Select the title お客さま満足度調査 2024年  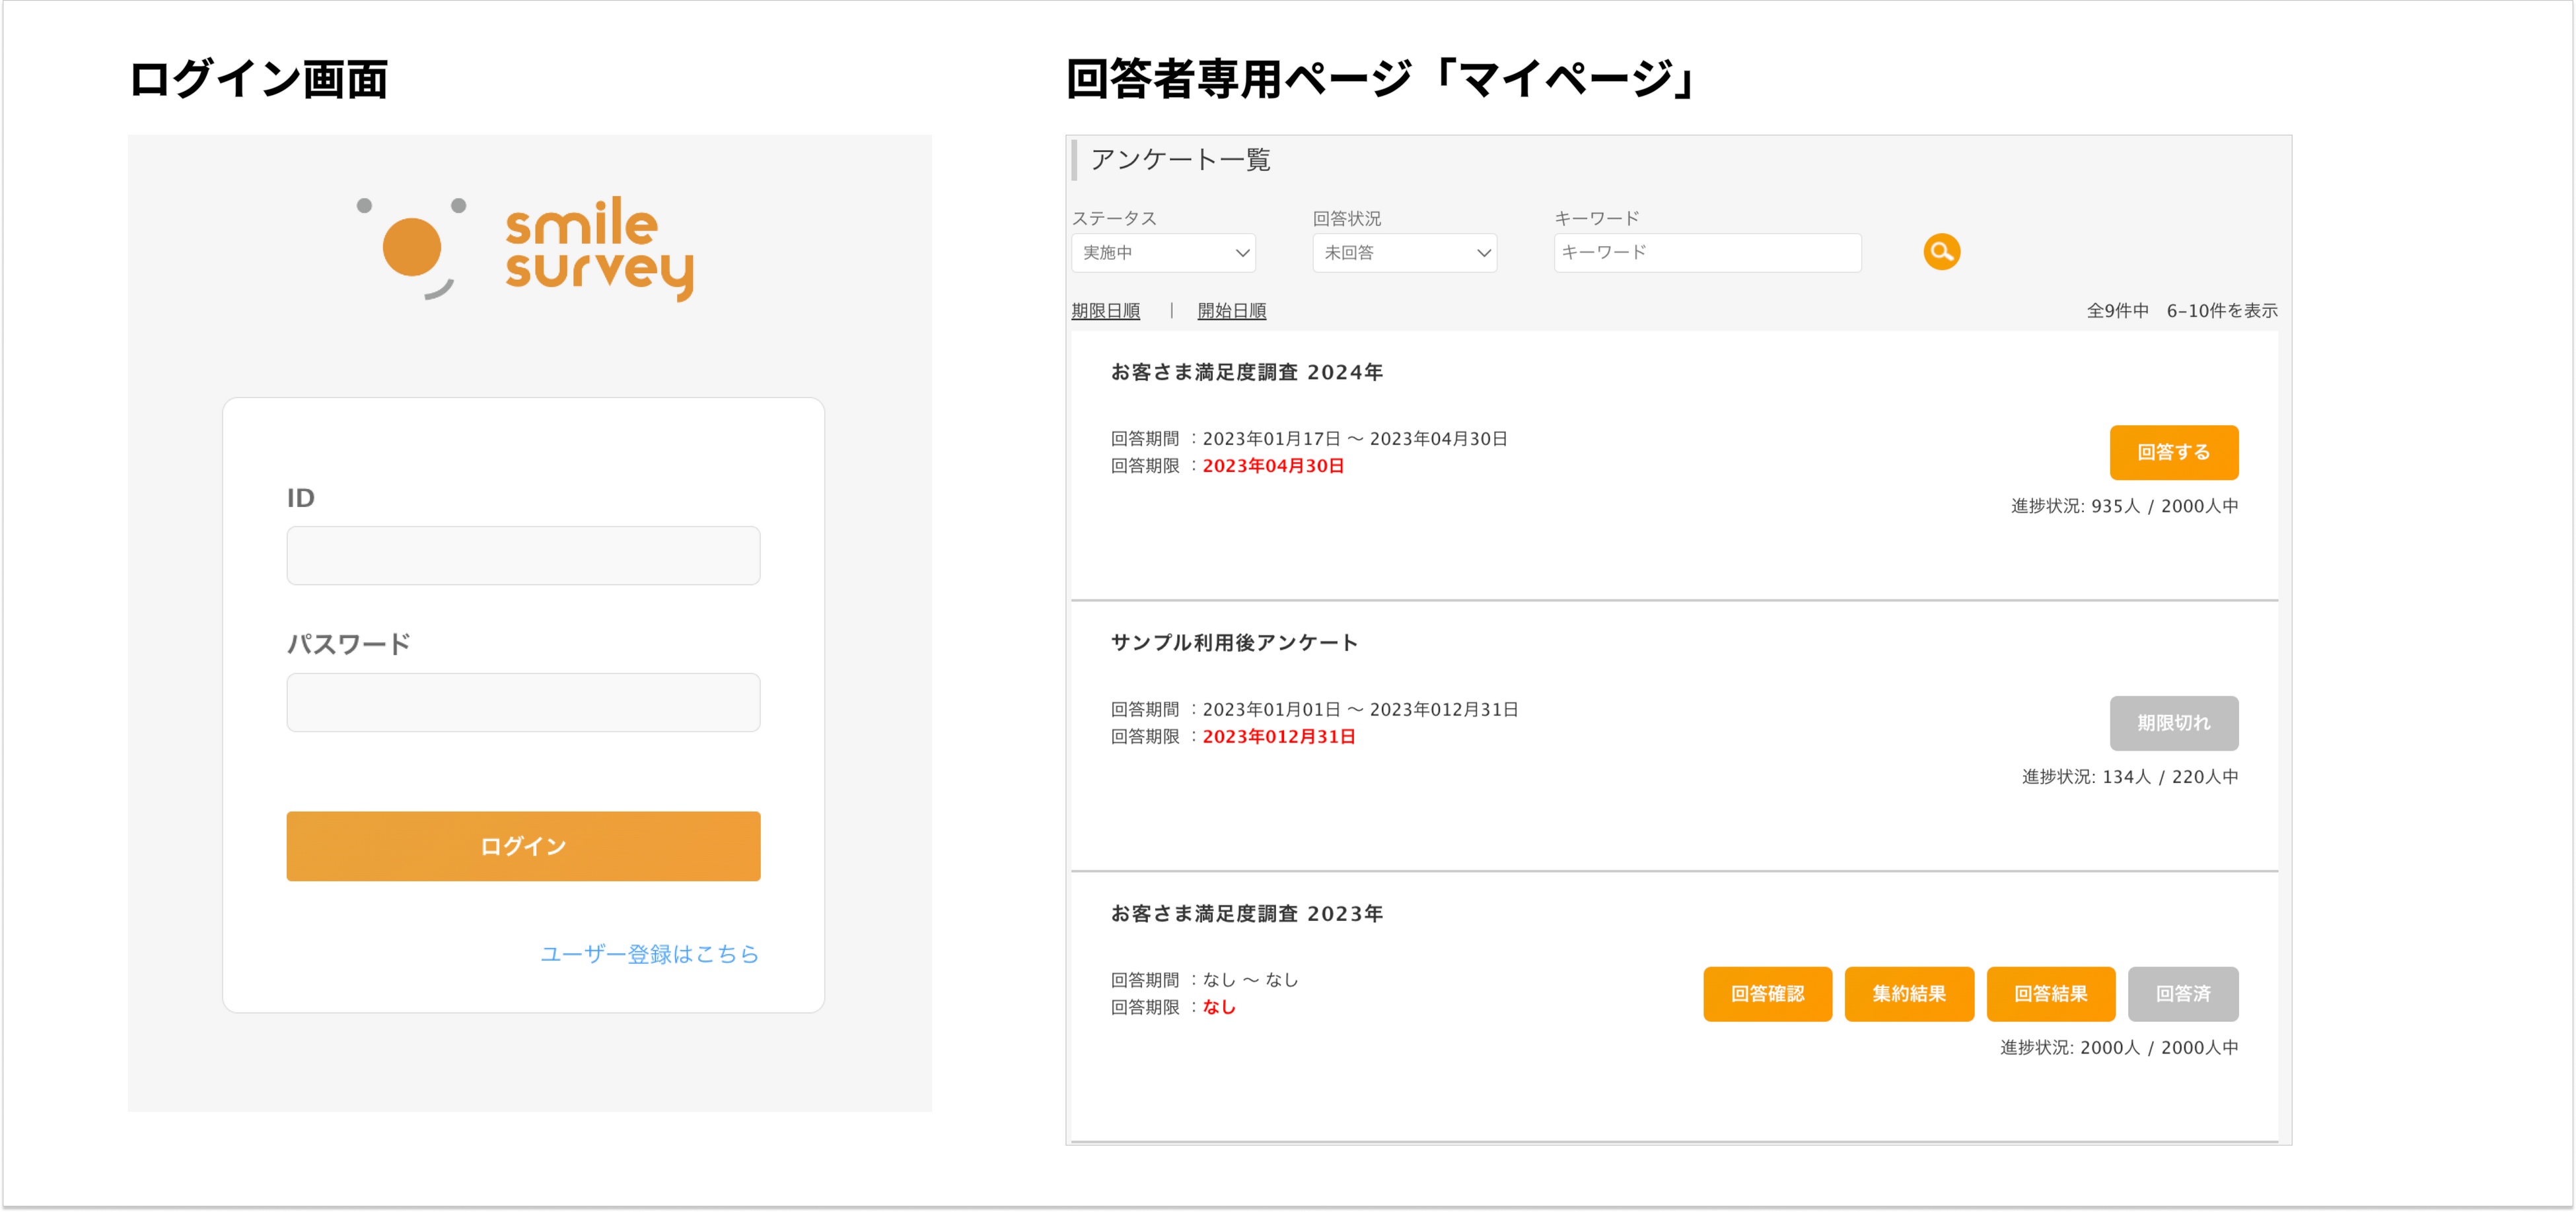click(x=1246, y=372)
